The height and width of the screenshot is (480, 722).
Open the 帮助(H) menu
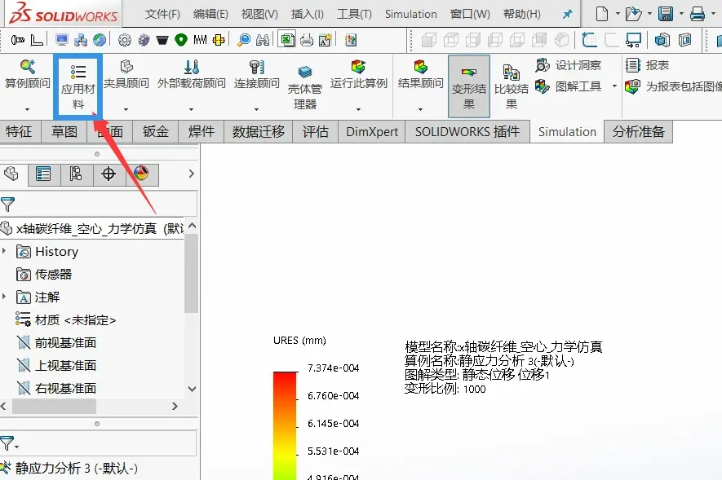click(522, 14)
